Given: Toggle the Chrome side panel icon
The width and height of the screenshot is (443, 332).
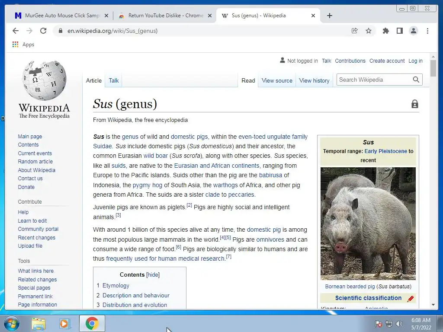Looking at the screenshot, I should (399, 31).
